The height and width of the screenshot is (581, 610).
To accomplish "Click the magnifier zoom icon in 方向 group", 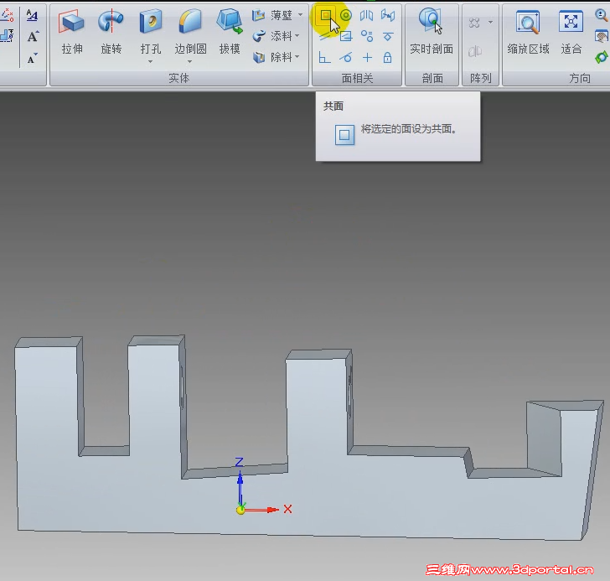I will click(602, 15).
